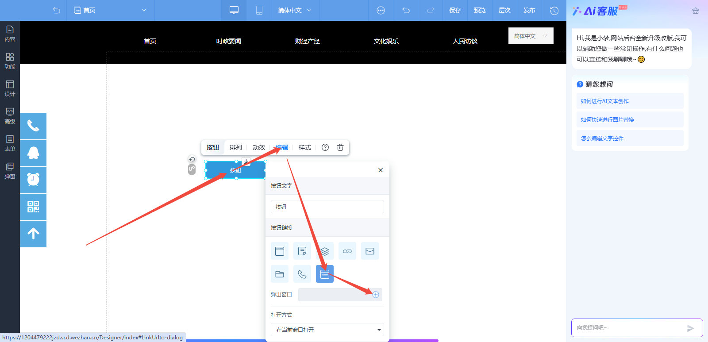The width and height of the screenshot is (708, 342).
Task: Click the 按钮文字 text input field
Action: [327, 207]
